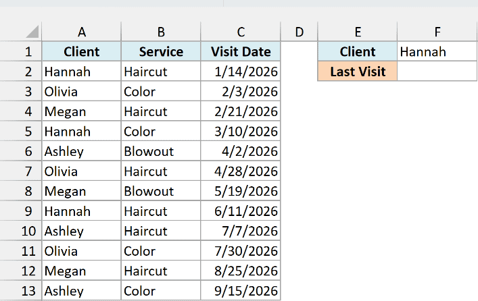Screen dimensions: 478x301
Task: Click Color service in row 3
Action: (x=161, y=91)
